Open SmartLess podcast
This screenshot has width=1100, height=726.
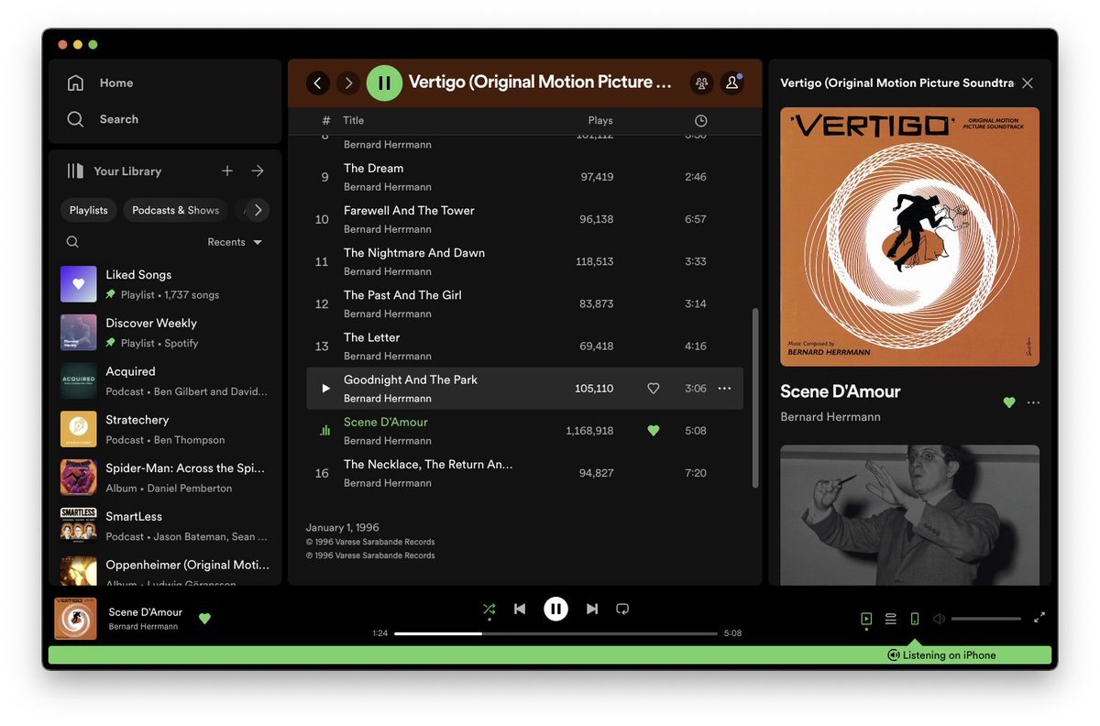[165, 526]
